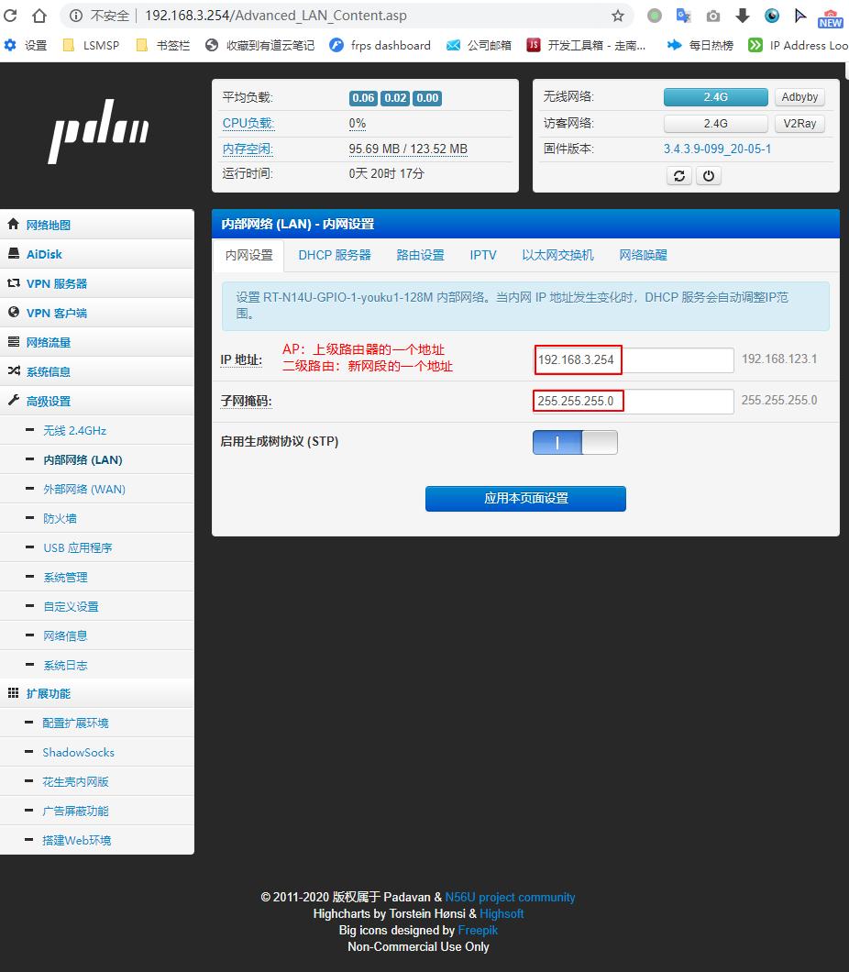Open the 书签栏 bookmark folder

click(163, 45)
